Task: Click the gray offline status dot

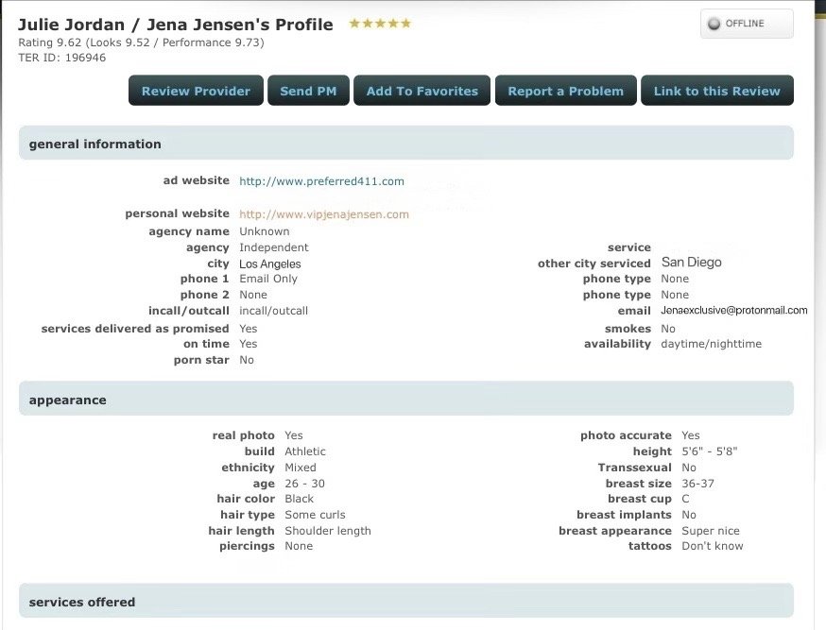Action: pos(714,25)
